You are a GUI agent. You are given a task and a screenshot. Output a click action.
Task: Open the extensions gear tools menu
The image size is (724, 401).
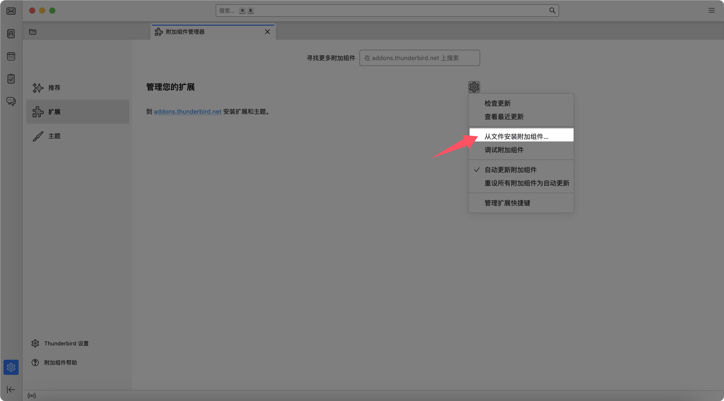tap(474, 87)
